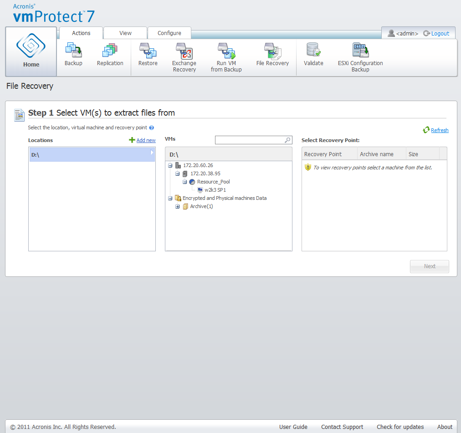The width and height of the screenshot is (461, 433).
Task: Open the Replication tool icon
Action: 110,50
